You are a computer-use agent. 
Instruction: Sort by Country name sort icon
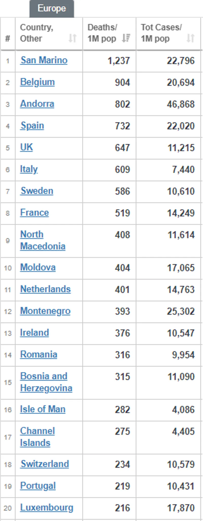(73, 38)
